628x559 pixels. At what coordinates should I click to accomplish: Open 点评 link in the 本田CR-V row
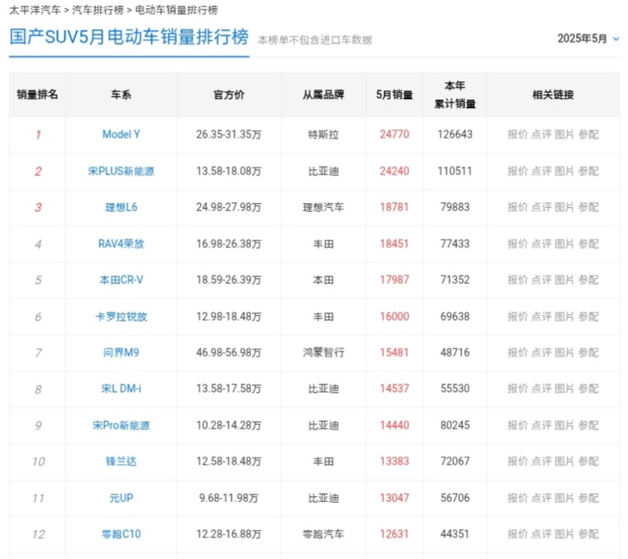point(541,279)
